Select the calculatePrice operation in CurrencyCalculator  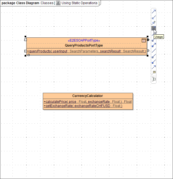tap(88, 102)
